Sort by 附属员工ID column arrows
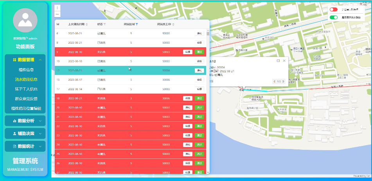 pos(173,24)
